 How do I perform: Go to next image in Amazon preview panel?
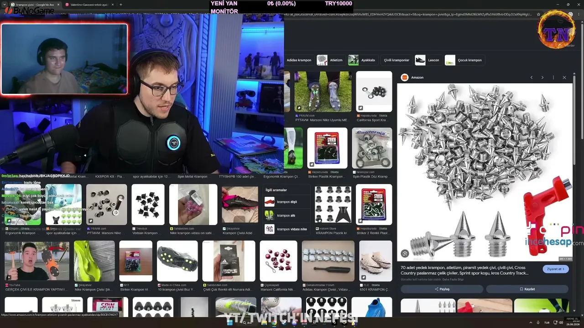[x=542, y=77]
